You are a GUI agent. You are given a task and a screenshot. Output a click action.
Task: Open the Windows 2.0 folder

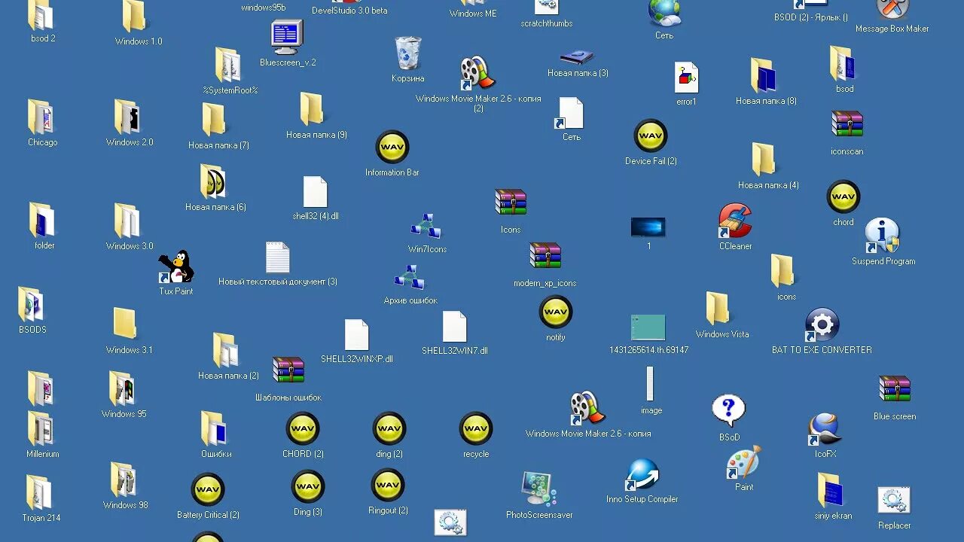coord(128,117)
